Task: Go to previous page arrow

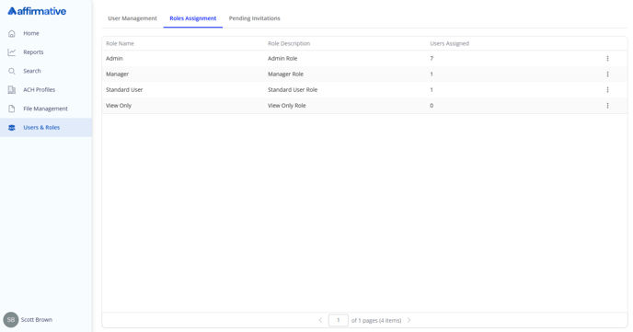Action: click(320, 320)
